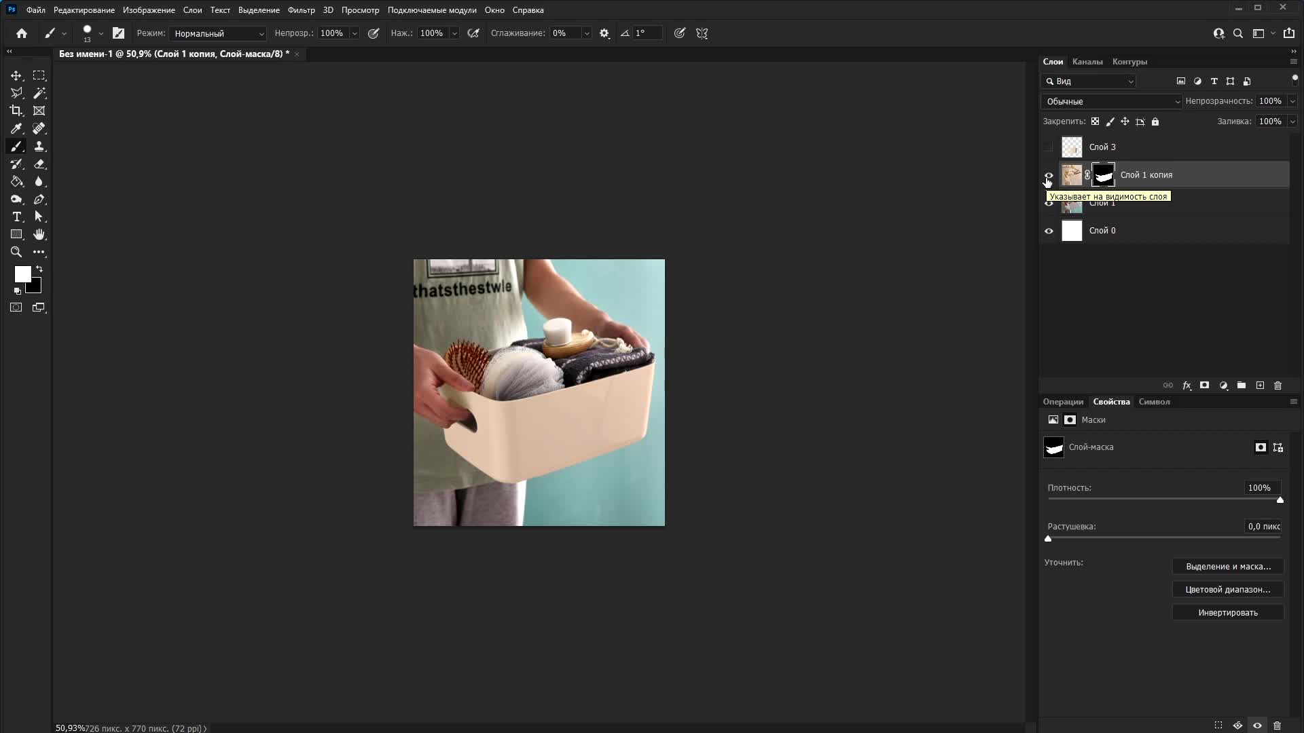This screenshot has width=1304, height=733.
Task: Select the Crop tool
Action: point(16,111)
